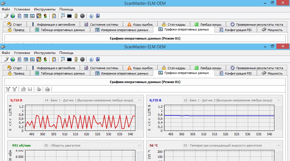Click the printer icon in graphs toolbar
The image size is (290, 161).
(x=39, y=89)
